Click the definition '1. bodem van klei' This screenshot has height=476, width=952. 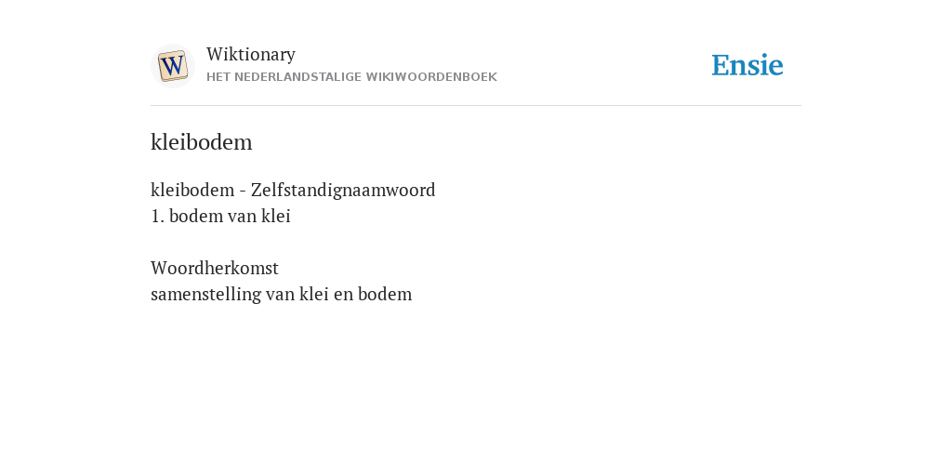click(220, 216)
